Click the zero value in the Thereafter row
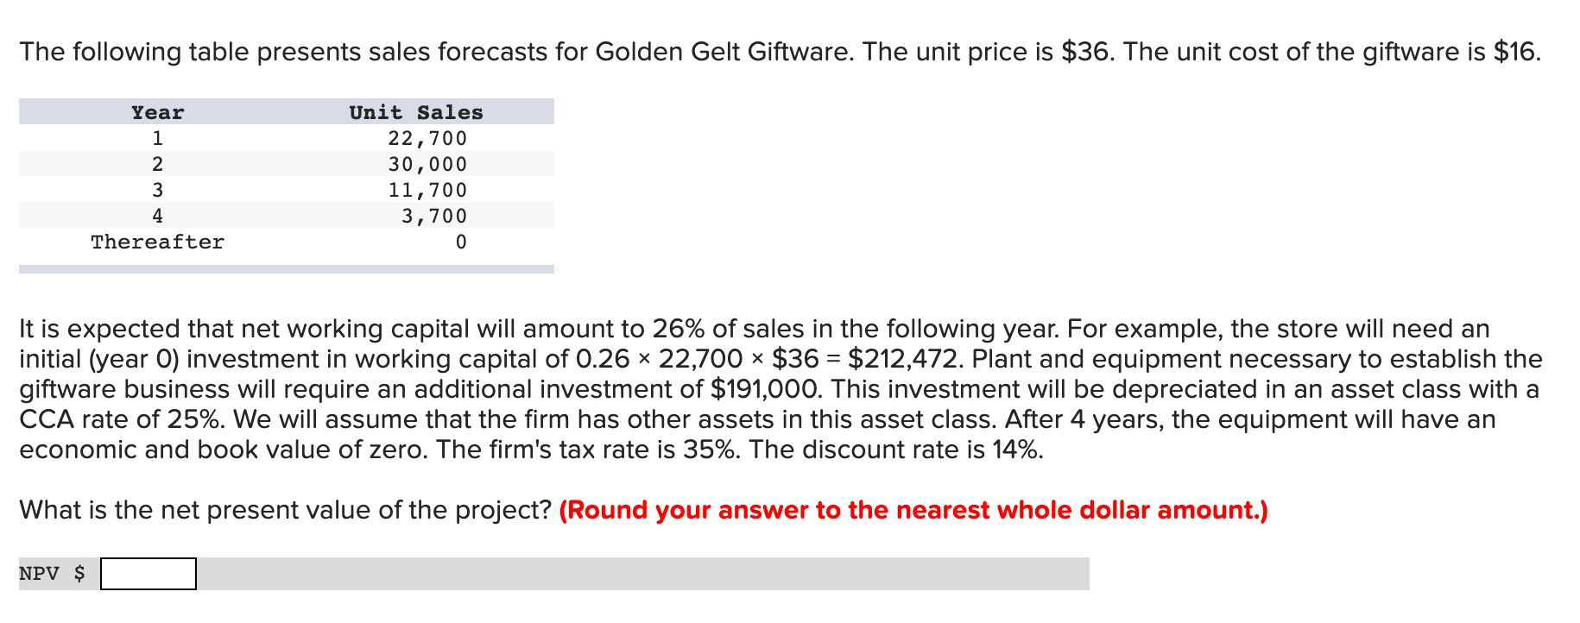The height and width of the screenshot is (623, 1580). click(460, 242)
